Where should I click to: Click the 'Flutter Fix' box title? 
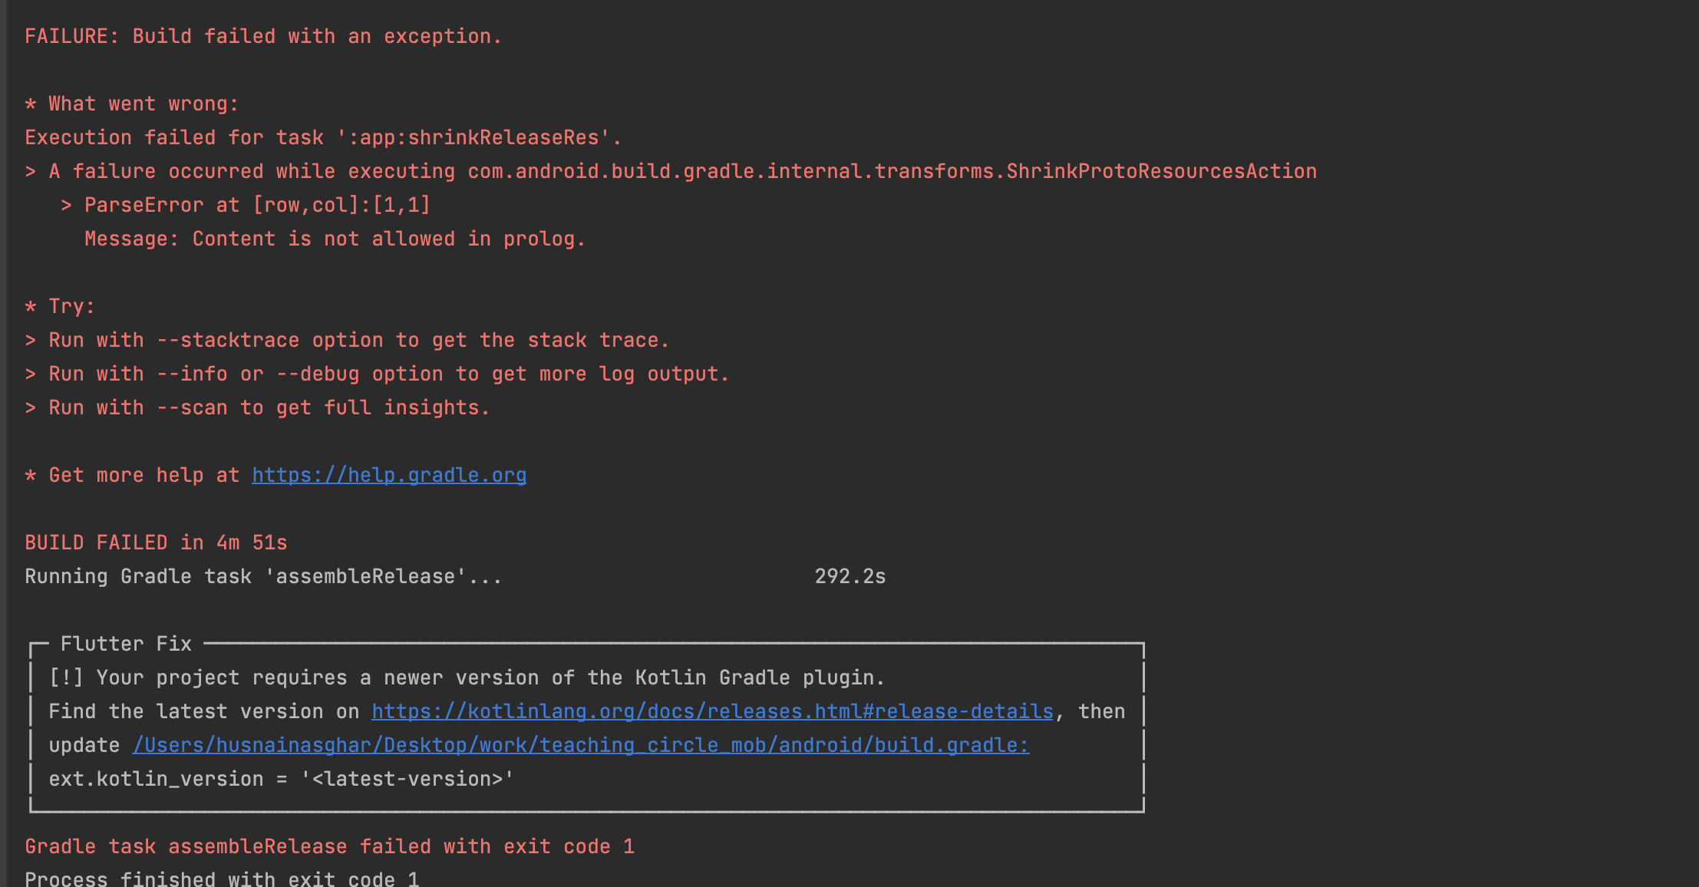click(126, 645)
